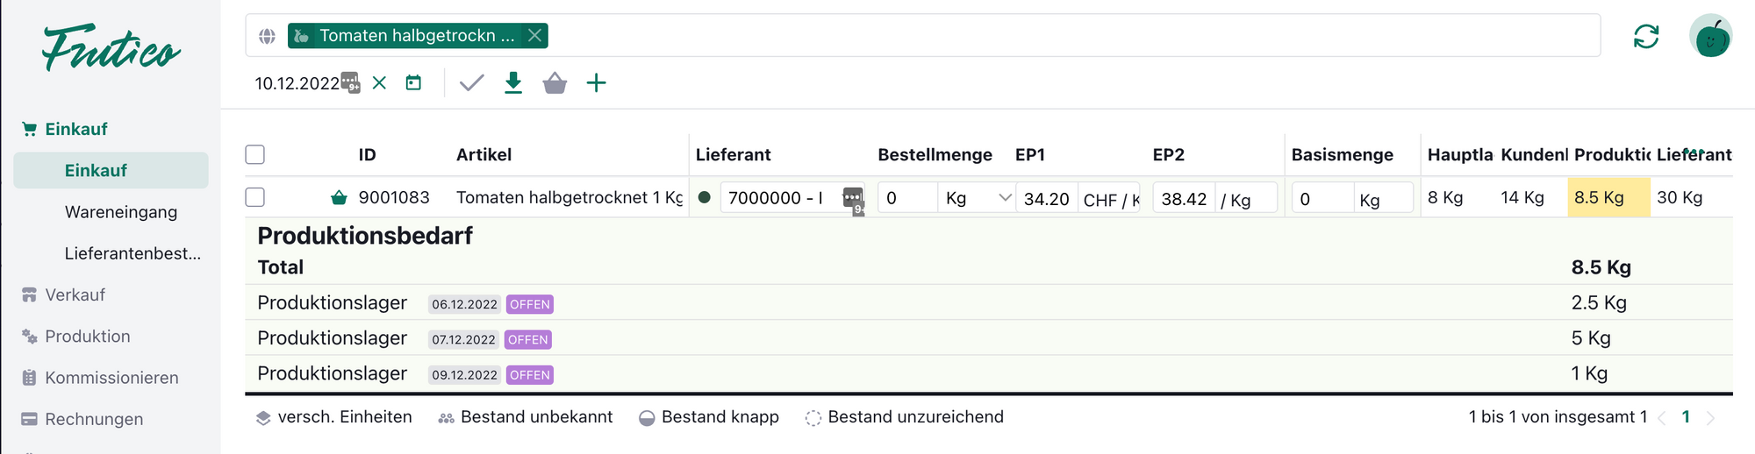This screenshot has width=1755, height=454.
Task: Click the shopping basket toolbar icon
Action: [555, 83]
